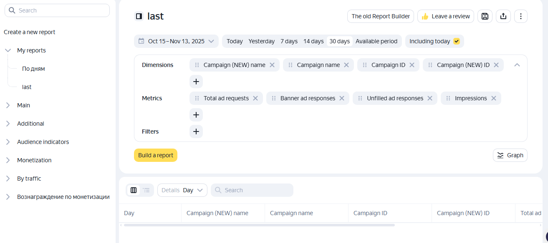Click the 'Build a report' button
This screenshot has width=548, height=243.
tap(156, 155)
